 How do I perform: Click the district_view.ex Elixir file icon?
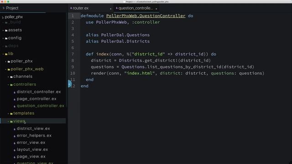pos(15,129)
